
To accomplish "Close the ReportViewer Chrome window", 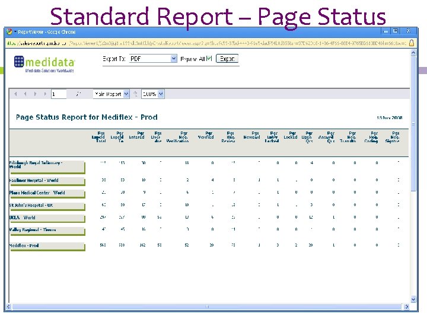I will 408,31.
